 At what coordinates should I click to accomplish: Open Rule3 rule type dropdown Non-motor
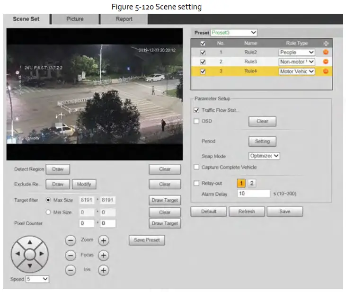(297, 62)
